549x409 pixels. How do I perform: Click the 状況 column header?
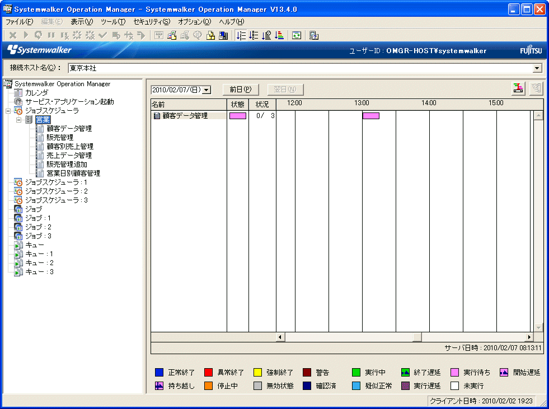tap(262, 105)
